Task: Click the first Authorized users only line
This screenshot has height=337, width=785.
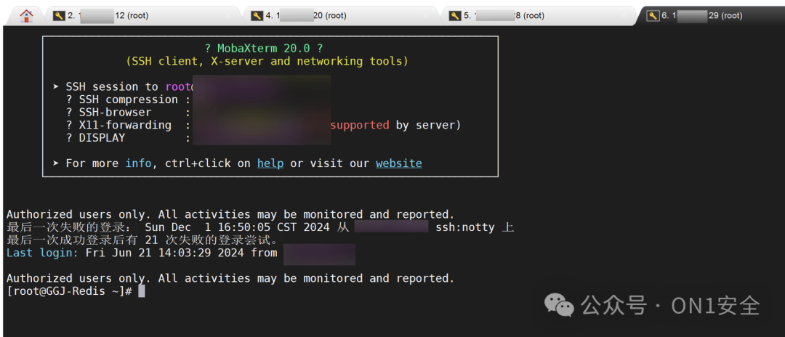Action: [x=230, y=214]
